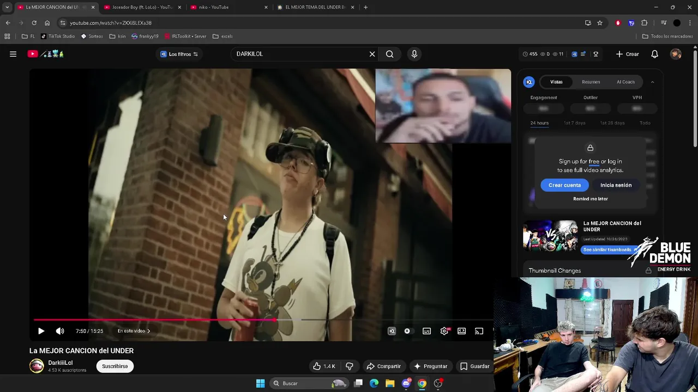Toggle subtitles in the video player
Image resolution: width=698 pixels, height=392 pixels.
coord(427,331)
